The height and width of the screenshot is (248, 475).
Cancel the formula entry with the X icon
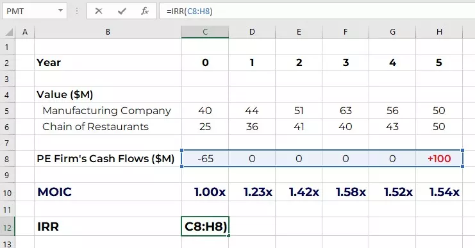tap(99, 11)
